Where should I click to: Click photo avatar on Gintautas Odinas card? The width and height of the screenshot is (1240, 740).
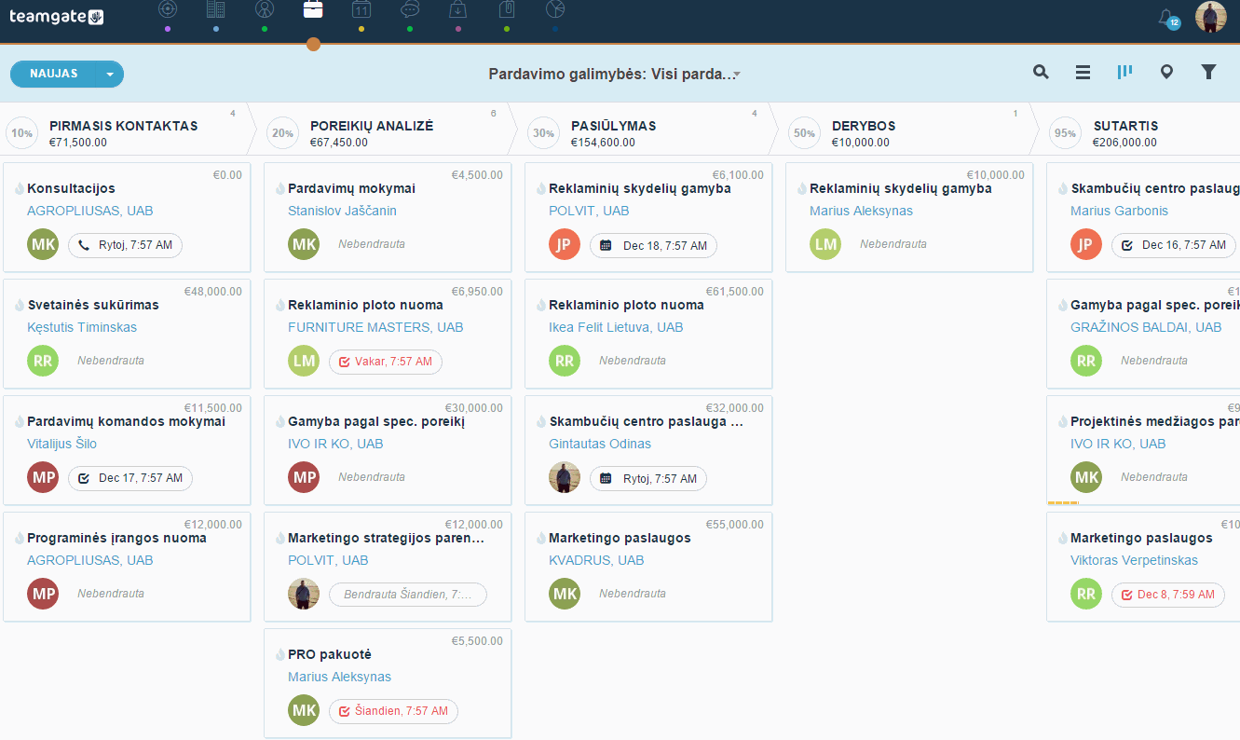coord(565,477)
